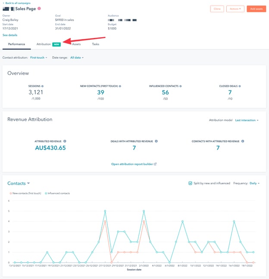
Task: Go back to all campaigns
Action: pos(17,3)
